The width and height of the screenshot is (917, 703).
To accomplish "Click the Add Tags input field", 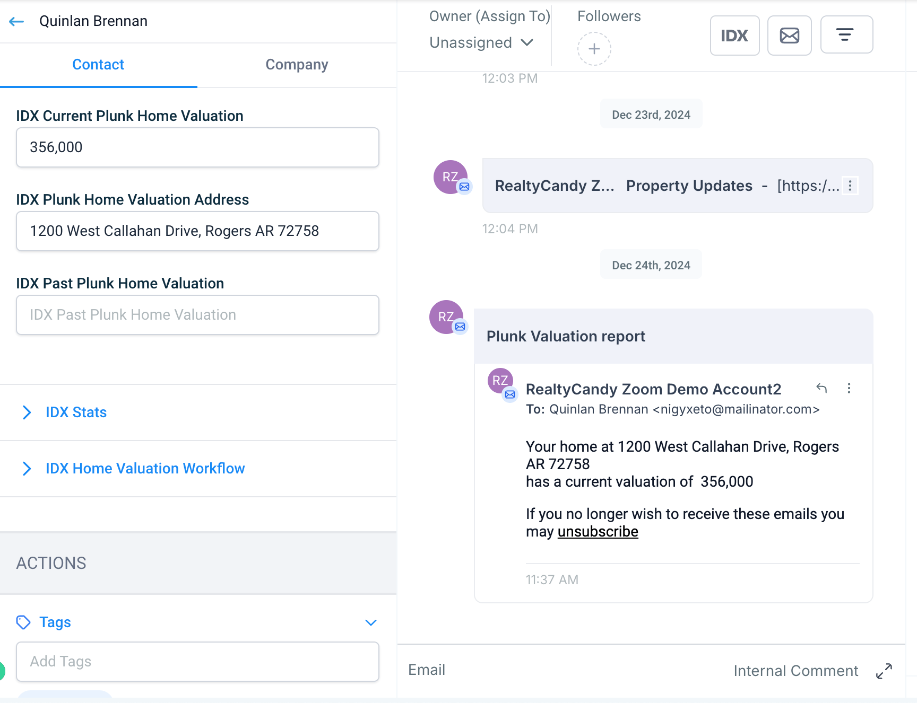I will click(x=197, y=662).
